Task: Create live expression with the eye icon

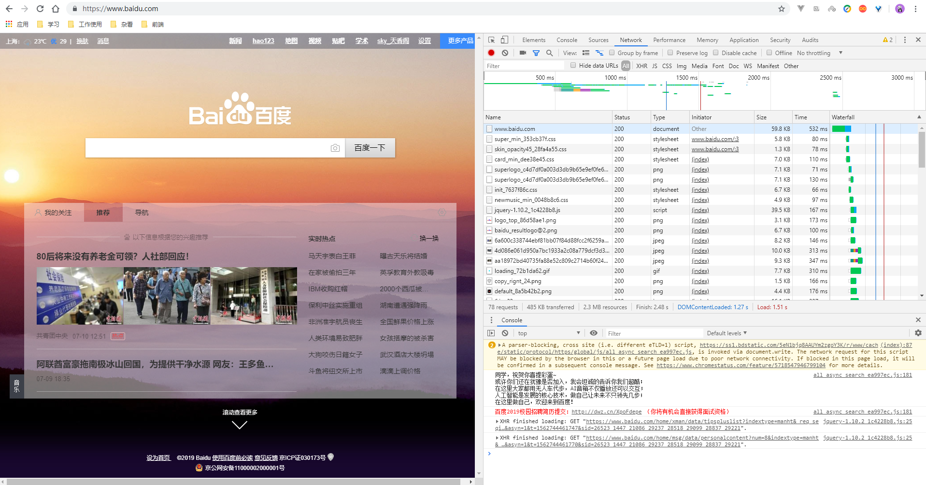Action: (x=594, y=333)
